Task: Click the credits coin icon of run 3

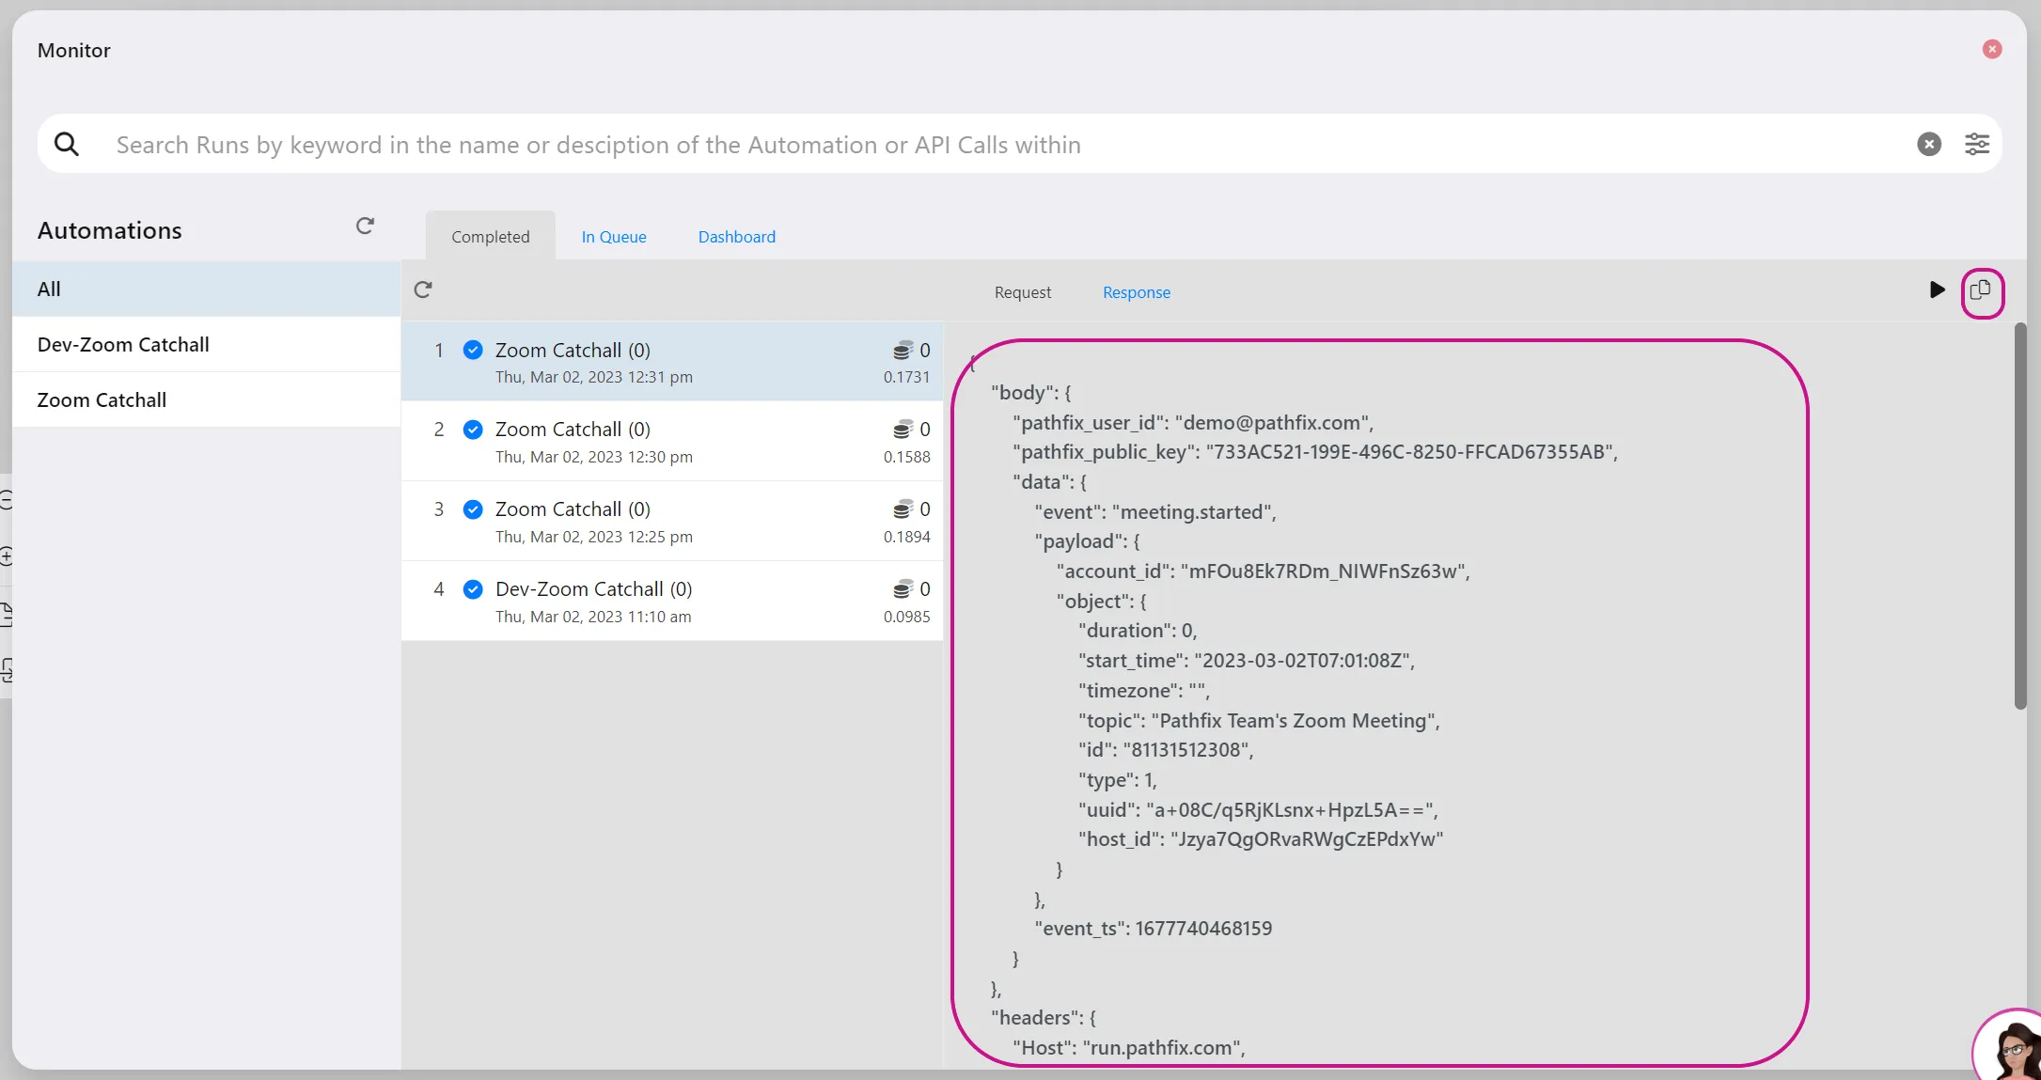Action: point(903,509)
